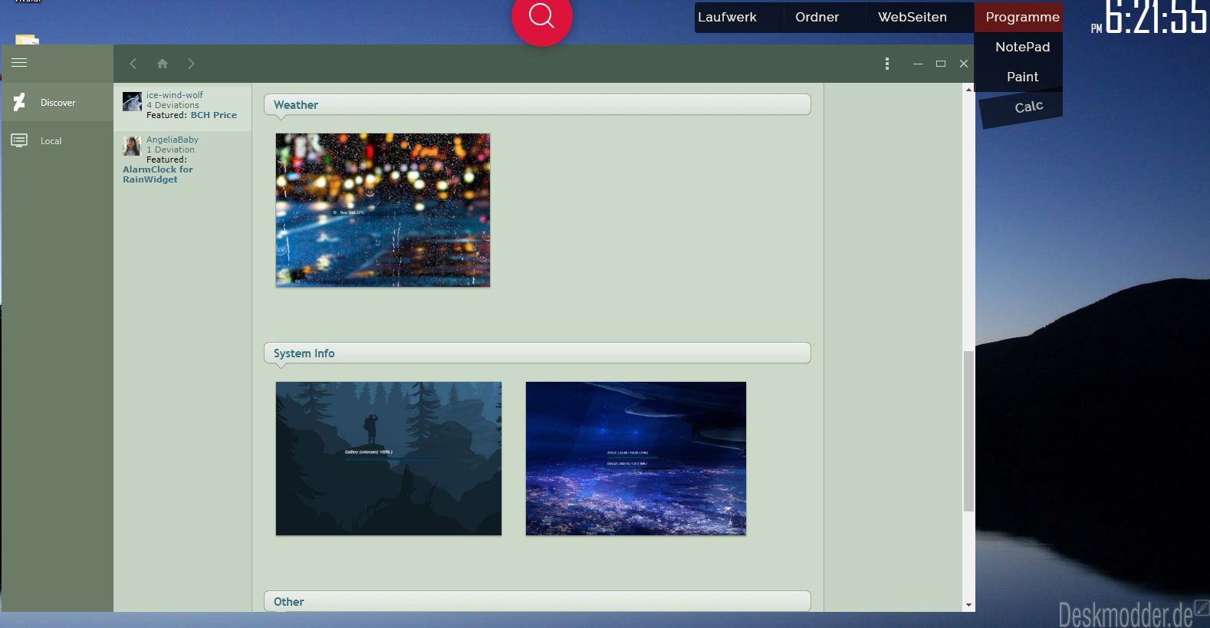Open the Ordner launcher tab

pyautogui.click(x=817, y=17)
